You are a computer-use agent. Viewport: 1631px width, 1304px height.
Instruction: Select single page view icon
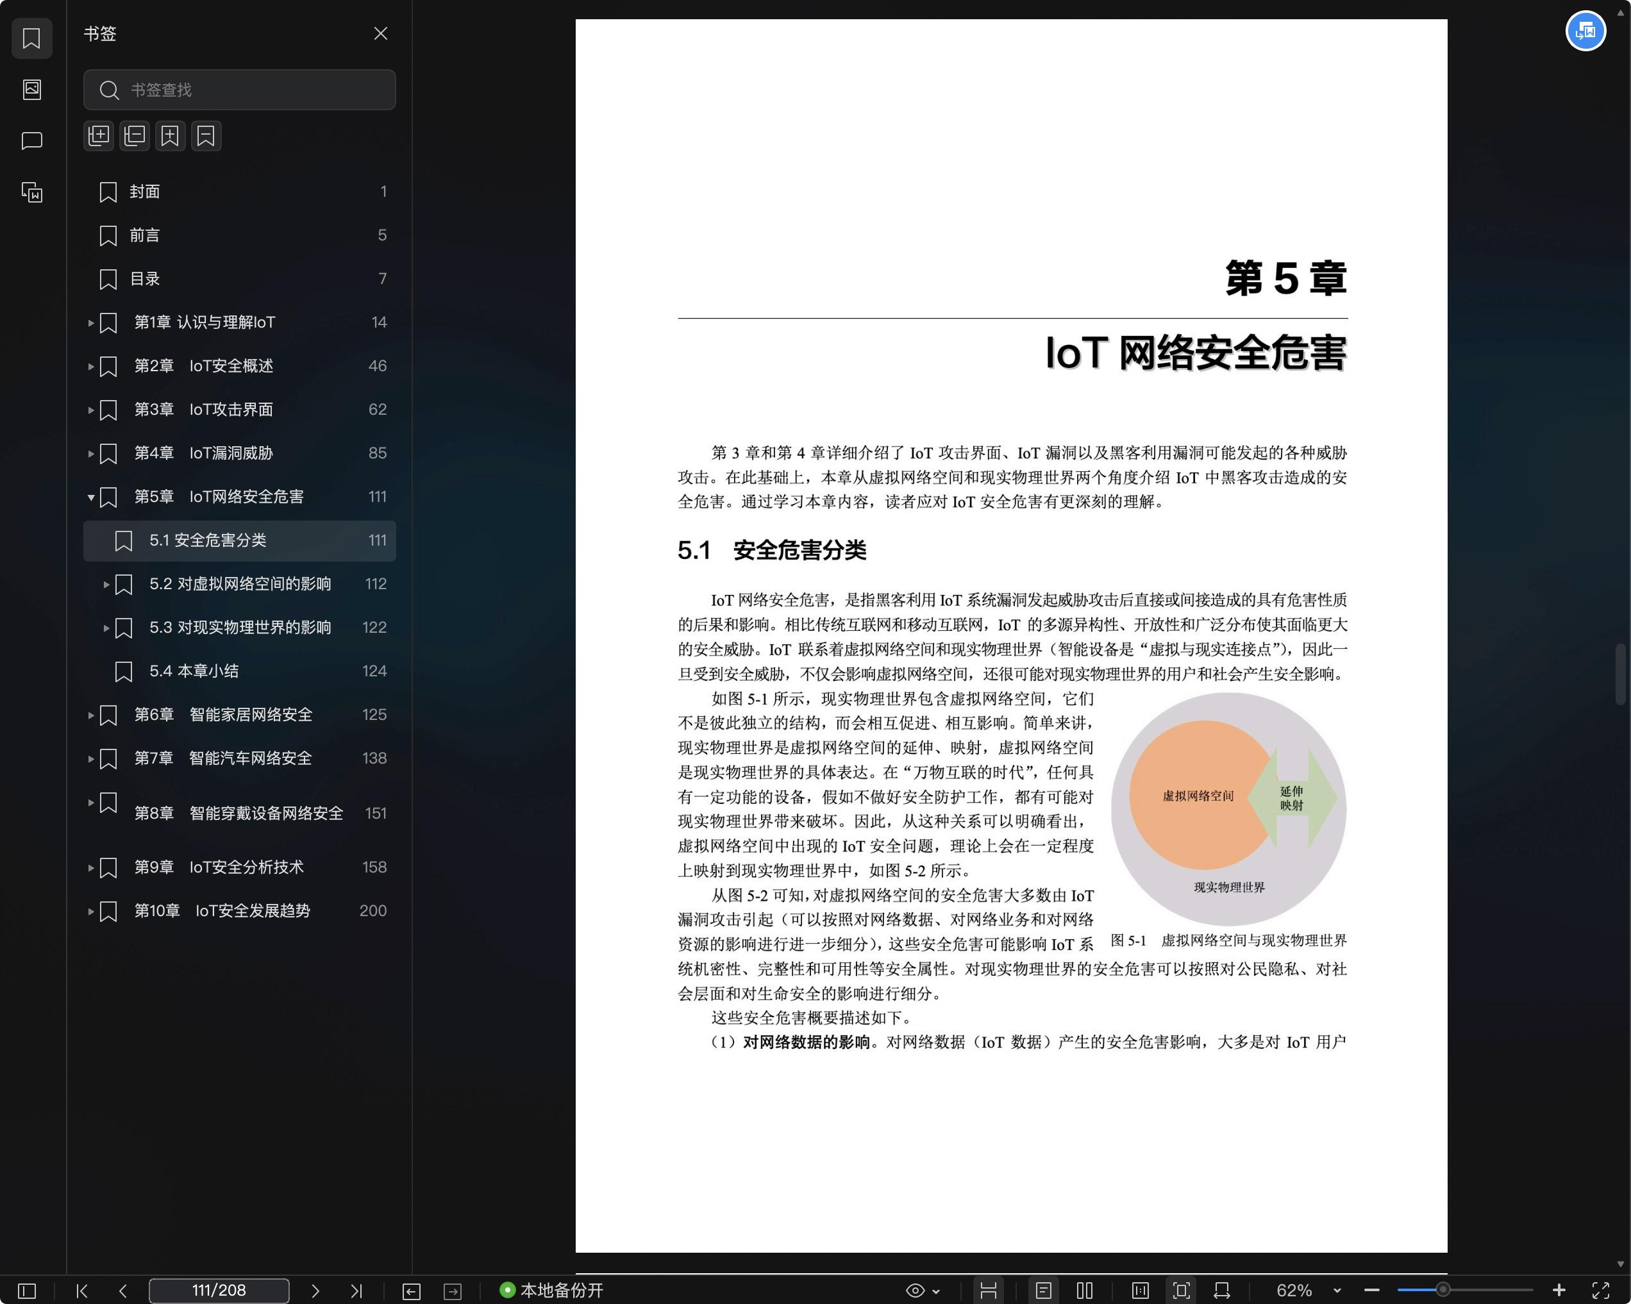pyautogui.click(x=1043, y=1291)
